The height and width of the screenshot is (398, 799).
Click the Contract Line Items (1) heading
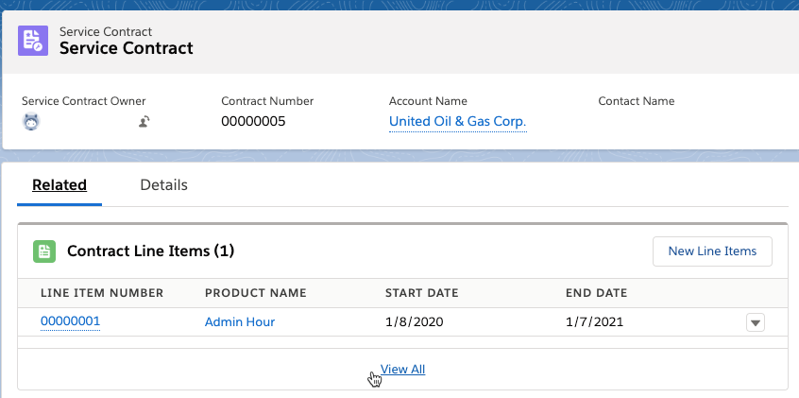point(150,251)
